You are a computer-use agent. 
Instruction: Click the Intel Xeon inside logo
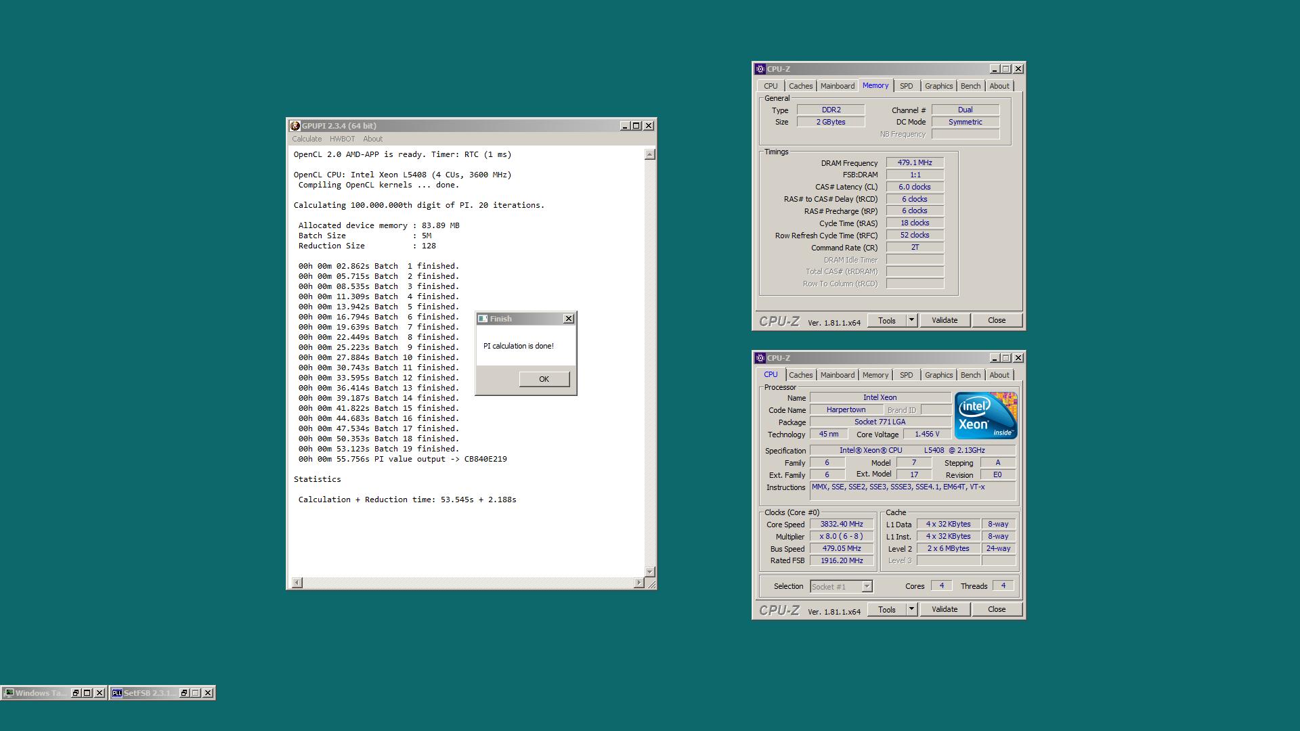coord(986,416)
